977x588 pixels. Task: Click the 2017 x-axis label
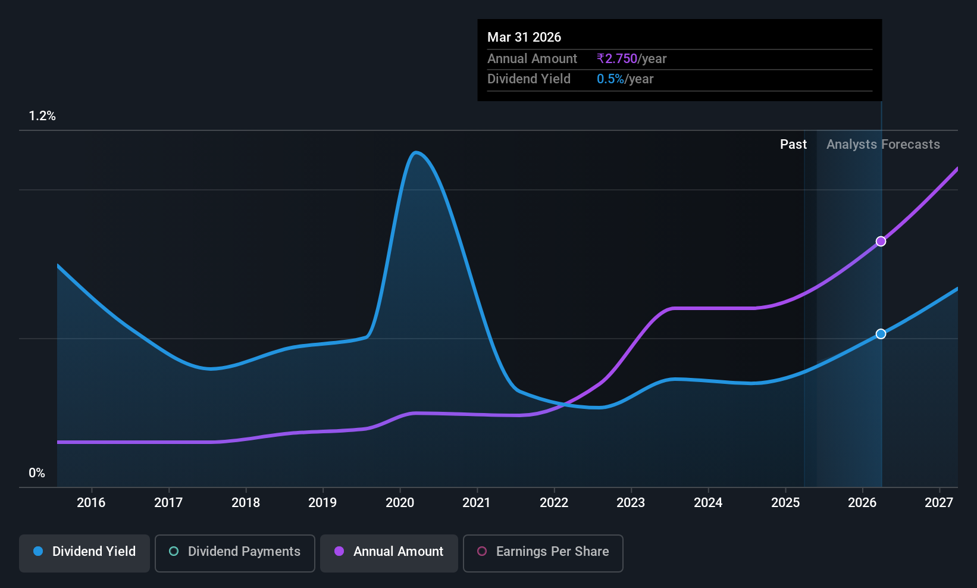point(168,503)
